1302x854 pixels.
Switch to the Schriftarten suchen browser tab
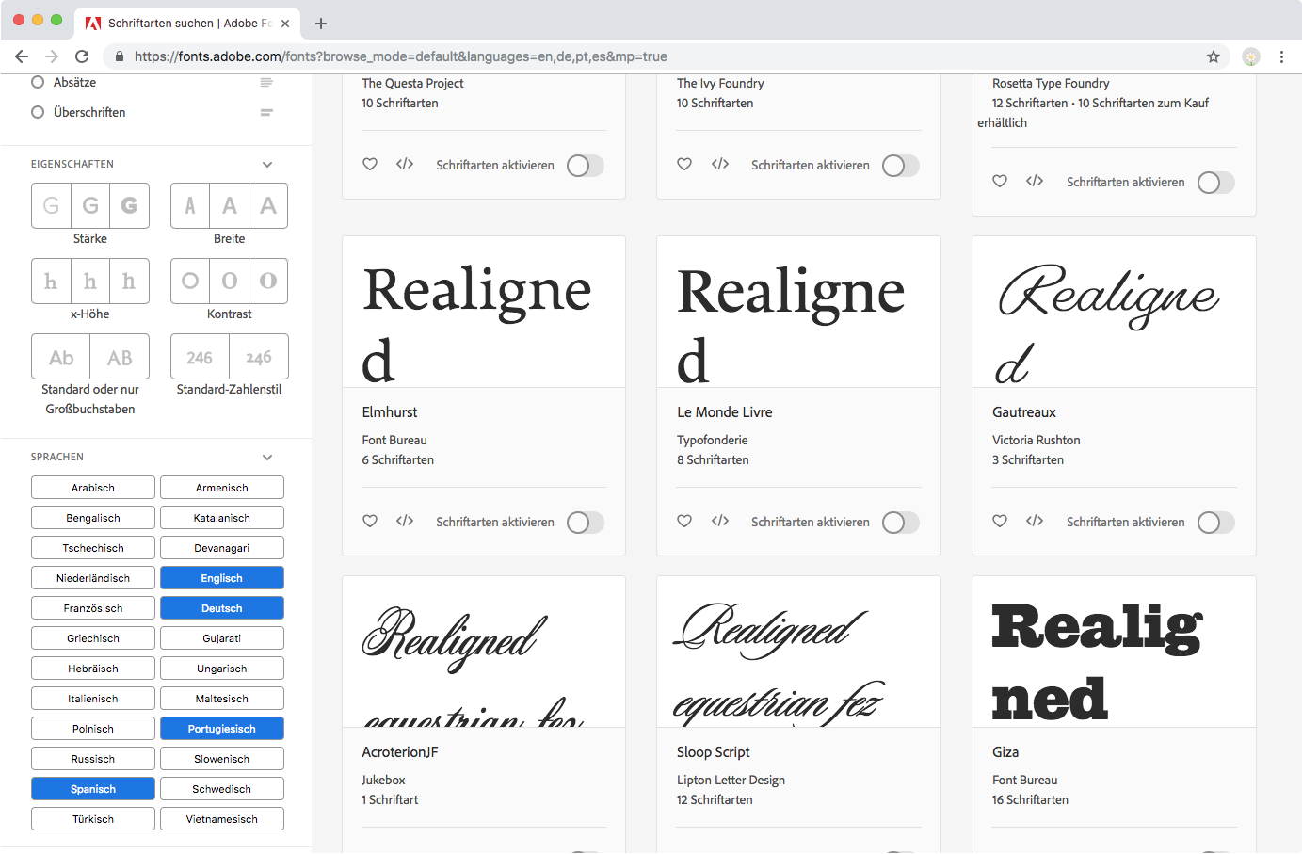(x=186, y=23)
